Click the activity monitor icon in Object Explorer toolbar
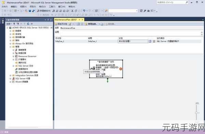Screen dimensions: 205x134 (32, 24)
